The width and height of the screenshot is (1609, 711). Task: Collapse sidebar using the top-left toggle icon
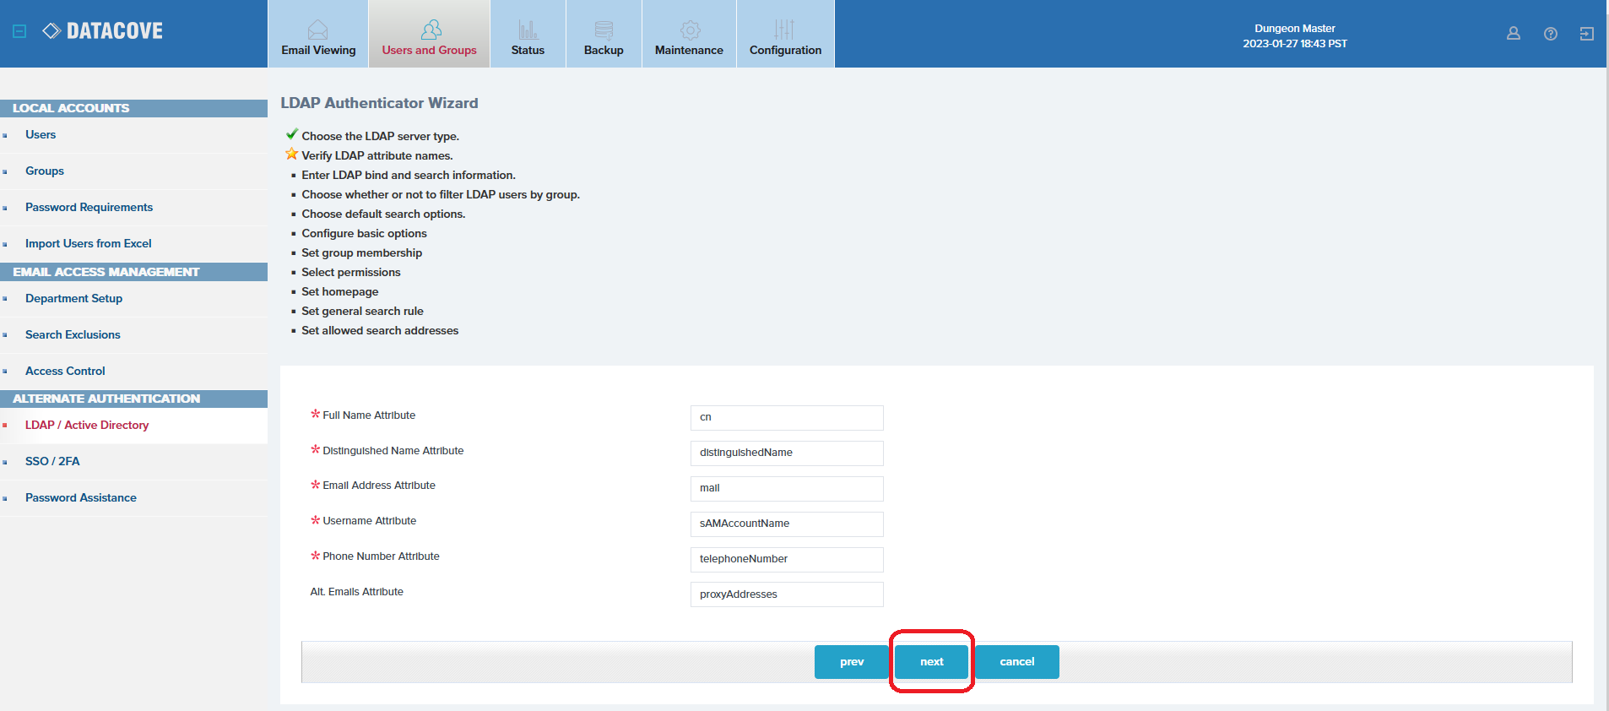(x=20, y=31)
